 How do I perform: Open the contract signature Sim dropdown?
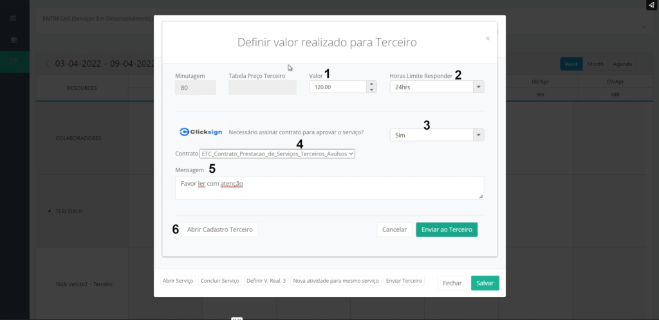click(x=478, y=135)
